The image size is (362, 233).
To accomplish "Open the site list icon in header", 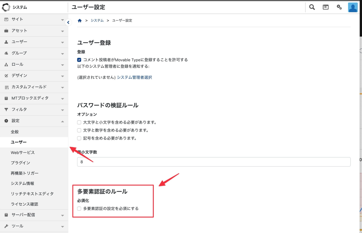I will click(325, 7).
